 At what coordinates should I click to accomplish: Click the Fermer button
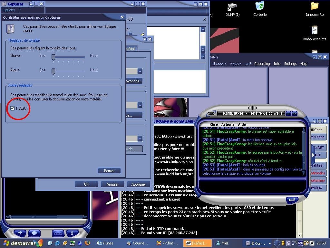[109, 170]
